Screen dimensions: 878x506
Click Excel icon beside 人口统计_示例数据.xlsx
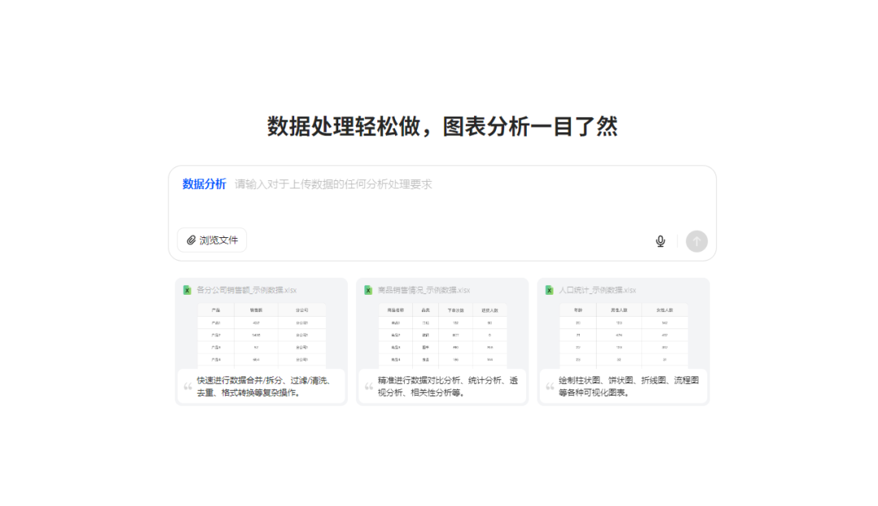pyautogui.click(x=550, y=290)
